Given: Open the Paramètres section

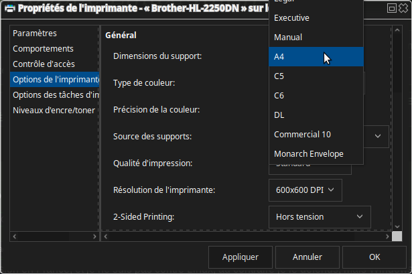Looking at the screenshot, I should point(44,33).
